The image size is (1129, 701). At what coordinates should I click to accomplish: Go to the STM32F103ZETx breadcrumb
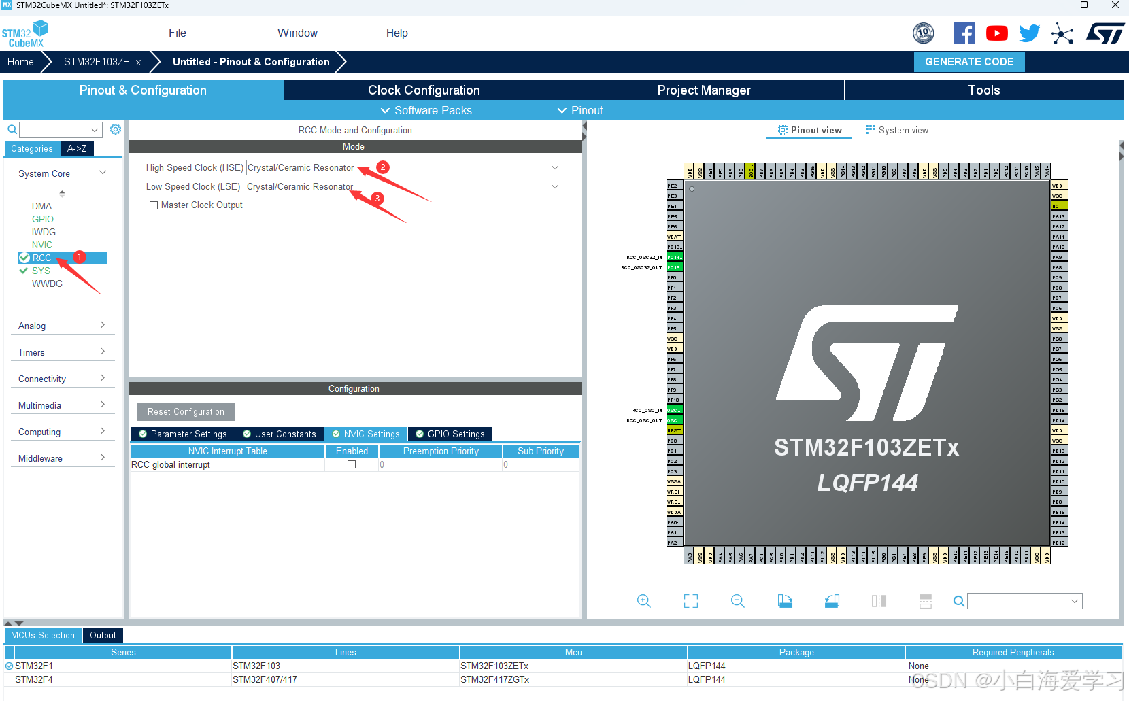pyautogui.click(x=102, y=61)
